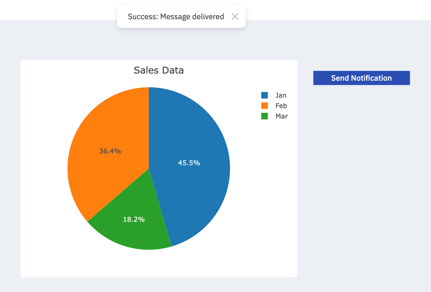Click the Send Notification button
This screenshot has width=431, height=292.
click(x=361, y=78)
